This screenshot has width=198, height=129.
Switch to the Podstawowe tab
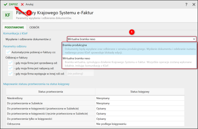[x=13, y=27]
